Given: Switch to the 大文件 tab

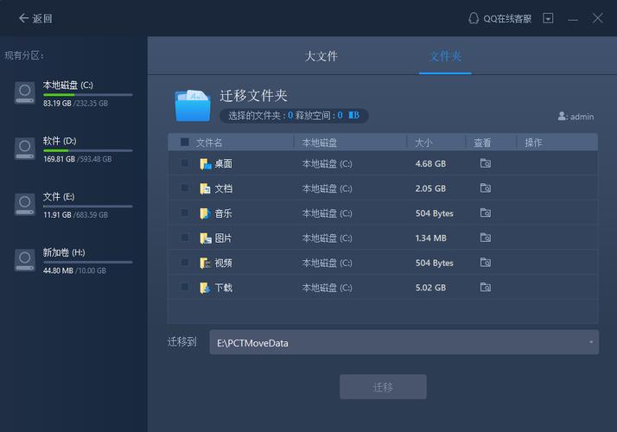Looking at the screenshot, I should [x=321, y=56].
